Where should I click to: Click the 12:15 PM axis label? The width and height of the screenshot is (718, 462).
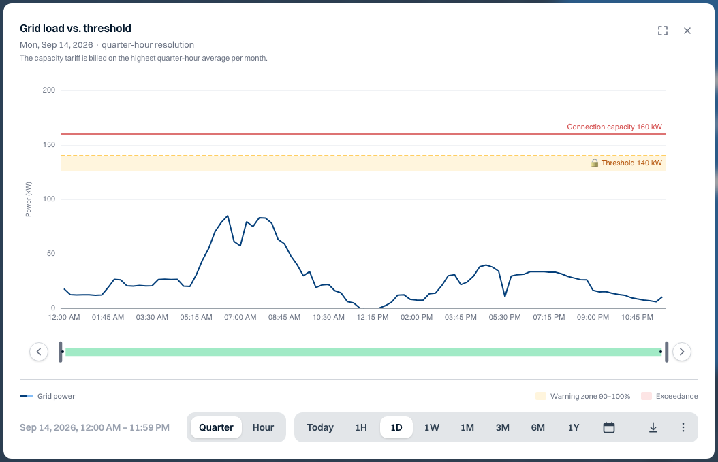(372, 317)
